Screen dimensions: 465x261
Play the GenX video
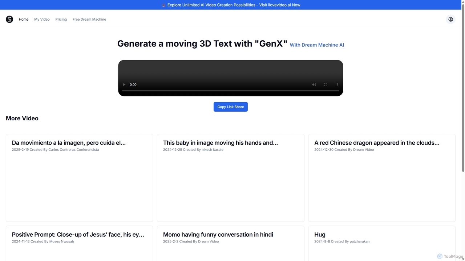click(124, 84)
